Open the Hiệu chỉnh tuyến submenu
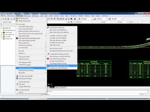Image resolution: width=150 pixels, height=112 pixels. (31, 36)
